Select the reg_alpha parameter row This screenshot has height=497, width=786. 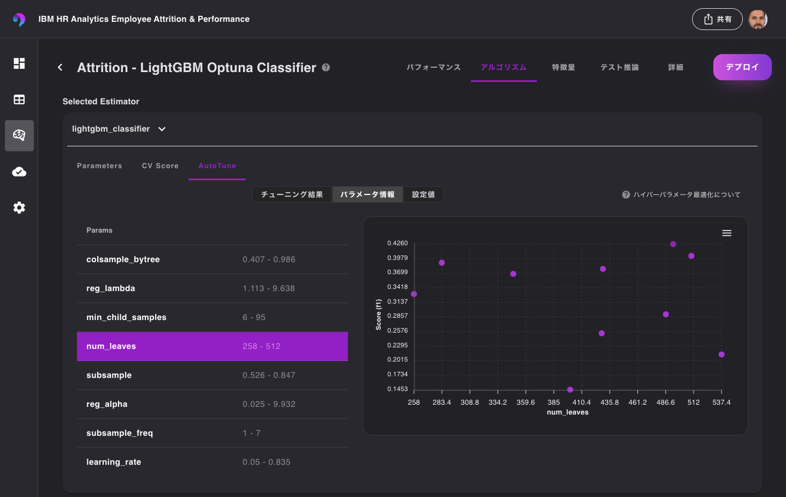[212, 404]
